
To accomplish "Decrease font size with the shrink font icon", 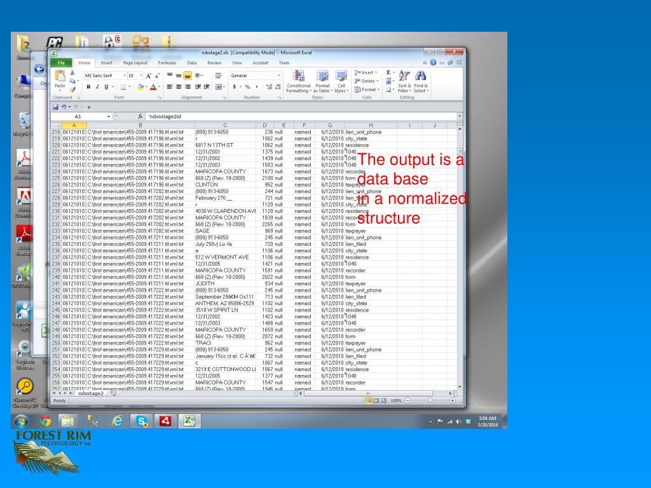I will pos(157,76).
